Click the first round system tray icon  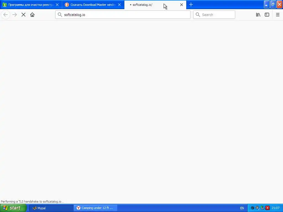253,208
